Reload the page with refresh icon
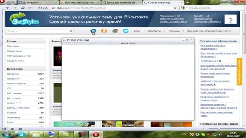 click(x=23, y=8)
